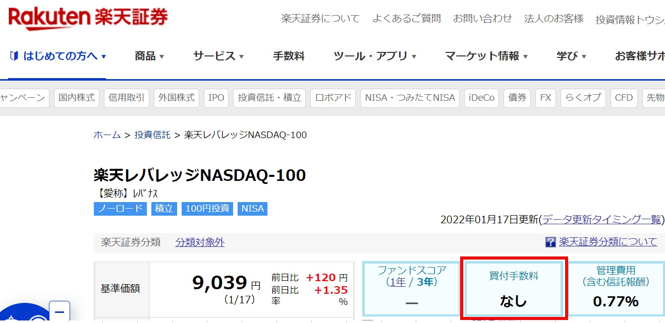Click the 2022年01月17日更新 date text
This screenshot has width=665, height=323.
489,220
